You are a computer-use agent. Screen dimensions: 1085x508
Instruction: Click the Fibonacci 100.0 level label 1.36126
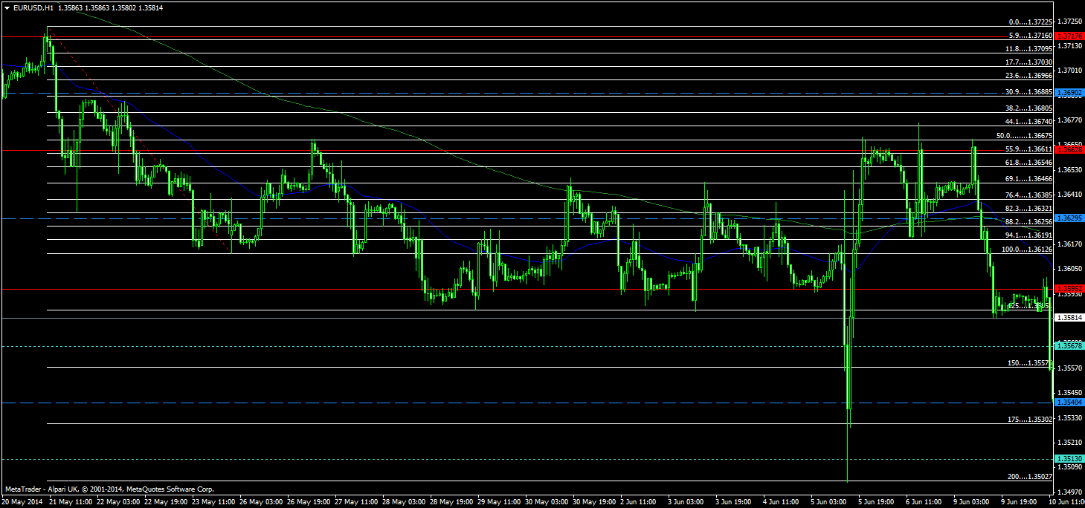coord(1027,250)
